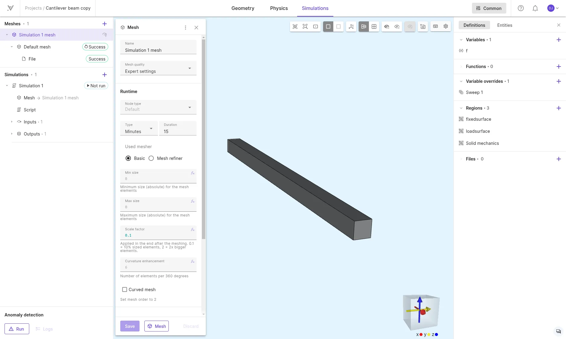Open the chat support icon
Screen dimensions: 566x339
[558, 331]
